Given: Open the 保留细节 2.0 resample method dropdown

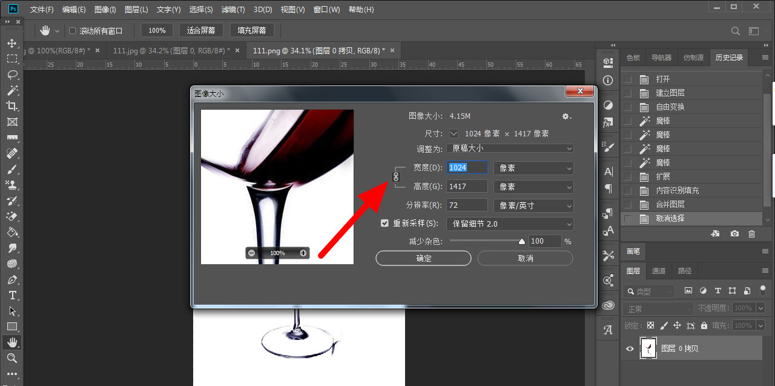Looking at the screenshot, I should (510, 224).
